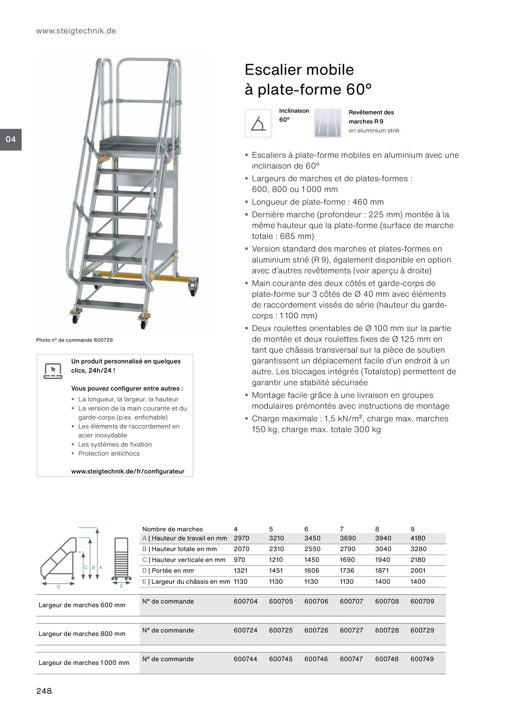This screenshot has height=715, width=506.
Task: Click working height value 2970
Action: [242, 538]
